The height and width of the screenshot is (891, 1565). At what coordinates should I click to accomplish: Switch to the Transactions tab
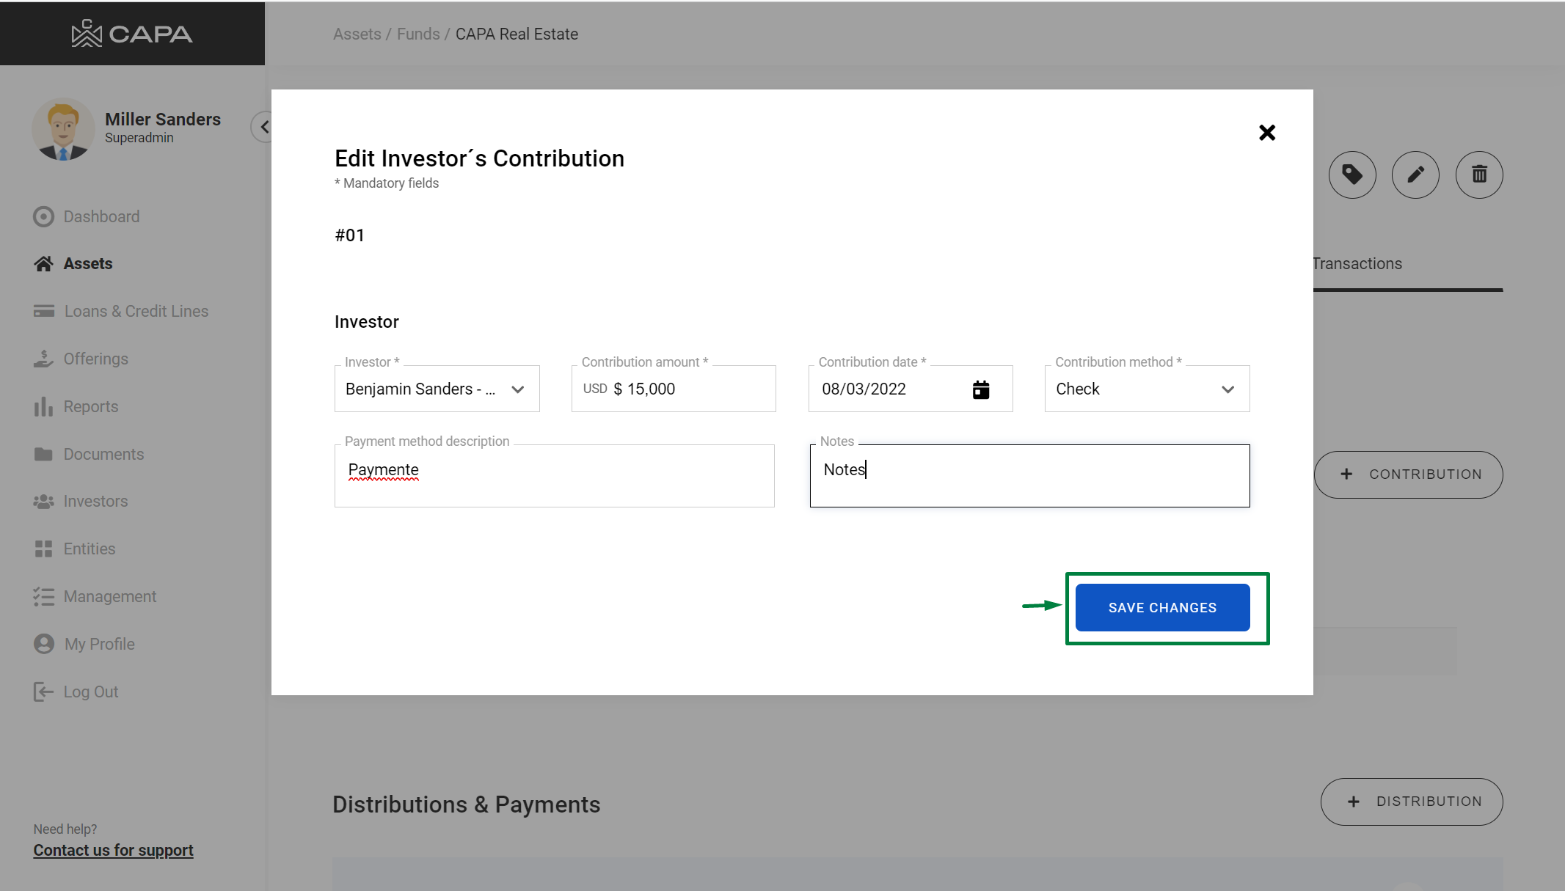pos(1357,264)
